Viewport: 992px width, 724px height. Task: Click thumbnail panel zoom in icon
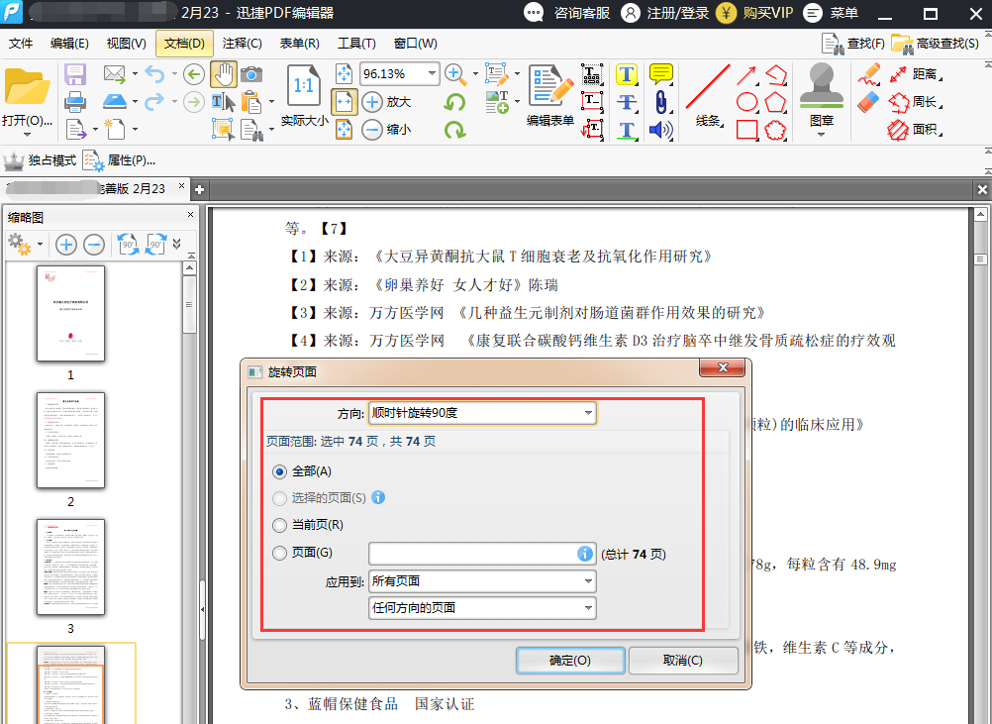(65, 245)
